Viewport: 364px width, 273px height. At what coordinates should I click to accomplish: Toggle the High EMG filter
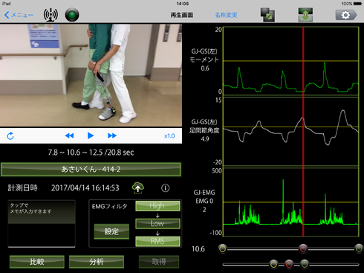tap(157, 206)
